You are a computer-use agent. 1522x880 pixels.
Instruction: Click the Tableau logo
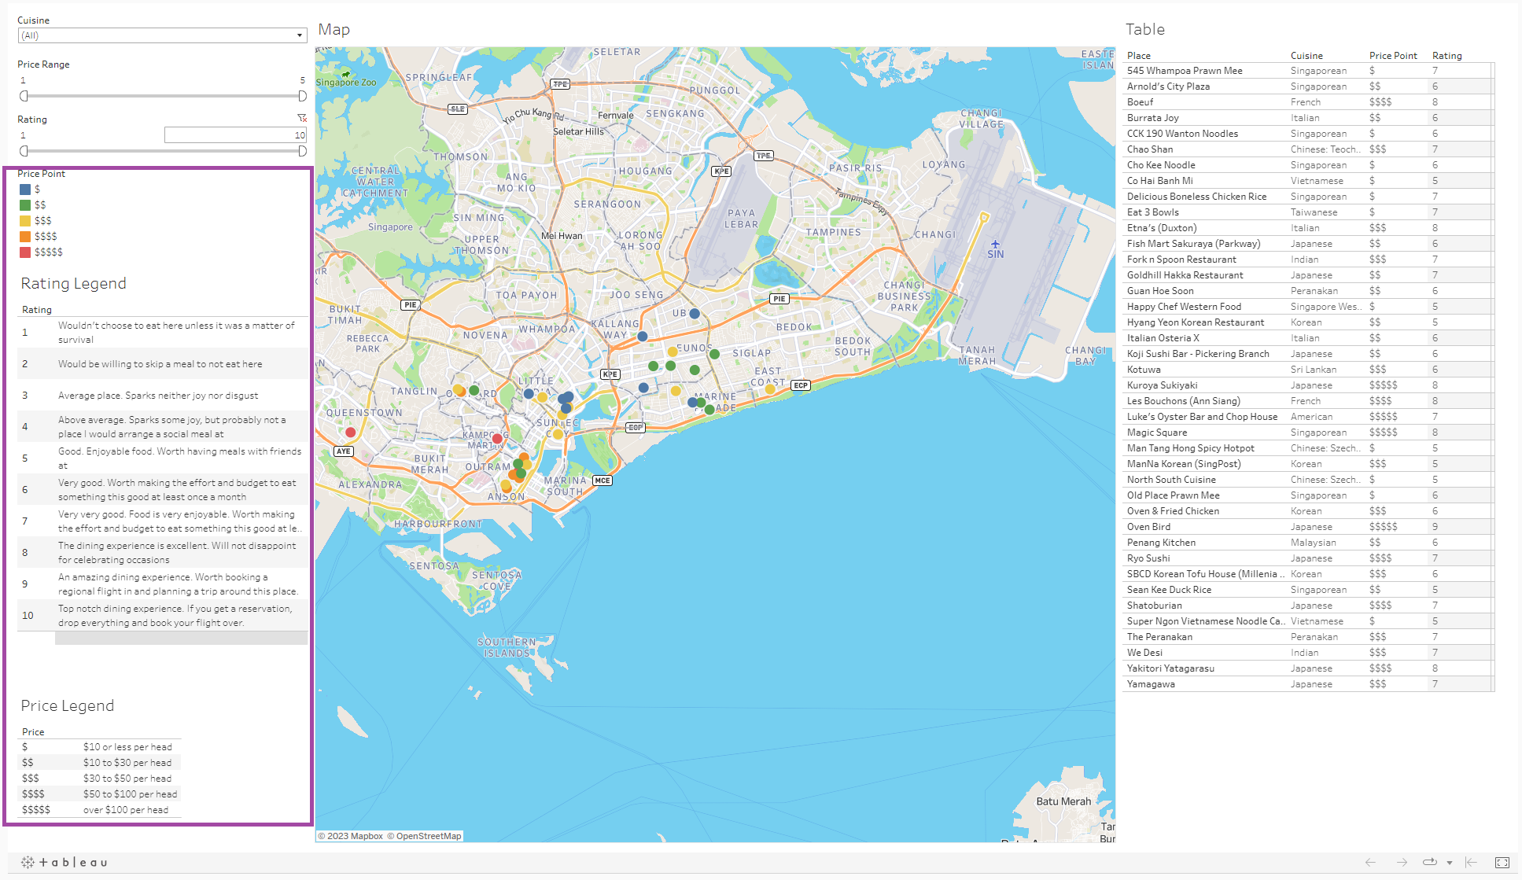coord(64,863)
